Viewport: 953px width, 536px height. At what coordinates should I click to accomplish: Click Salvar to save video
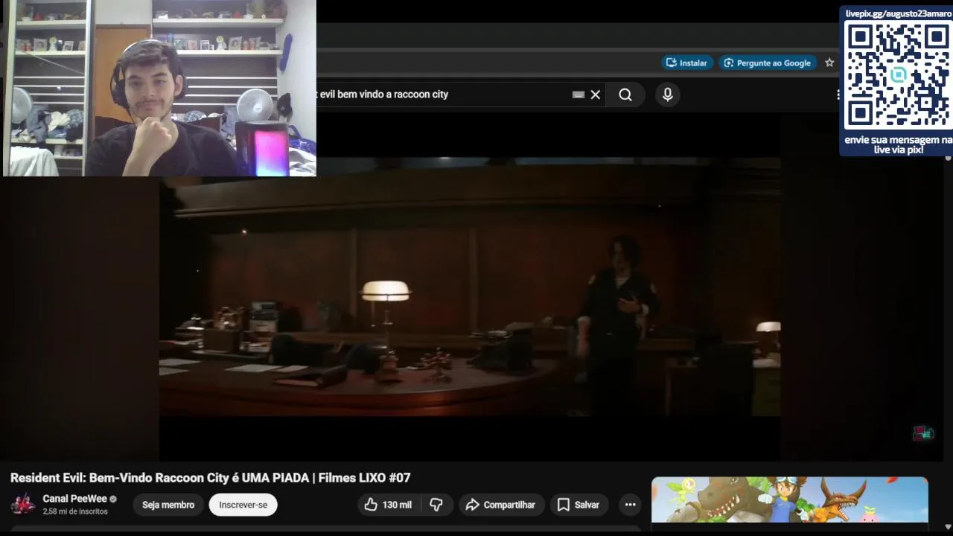(x=579, y=505)
